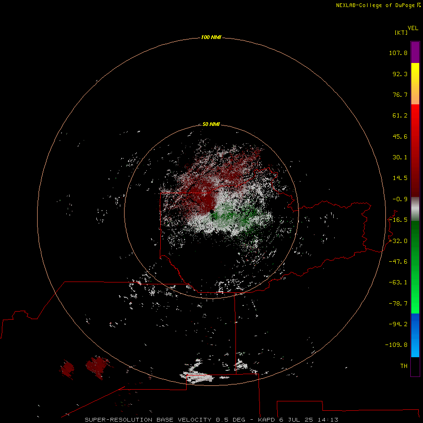Click the TH threshold label

point(404,366)
